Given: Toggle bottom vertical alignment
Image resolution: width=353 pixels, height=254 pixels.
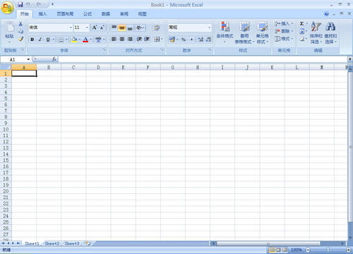Looking at the screenshot, I should 130,28.
